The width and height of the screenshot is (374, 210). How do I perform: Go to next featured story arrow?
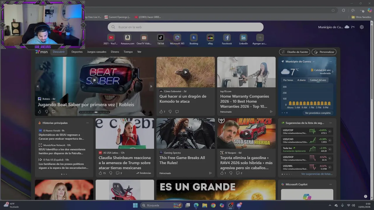151,86
